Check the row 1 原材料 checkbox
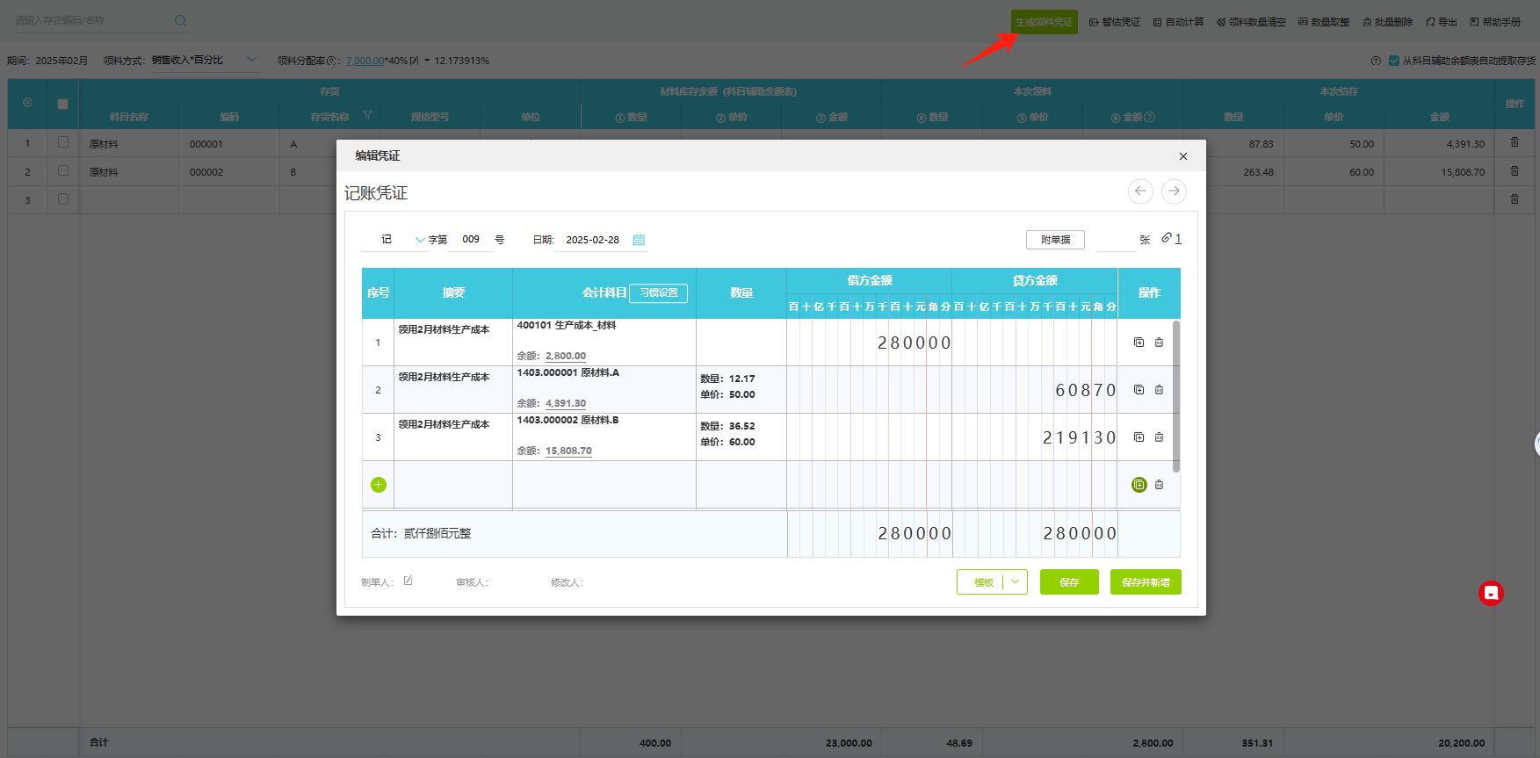The width and height of the screenshot is (1540, 758). (62, 142)
